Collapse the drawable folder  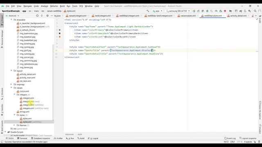(11, 20)
